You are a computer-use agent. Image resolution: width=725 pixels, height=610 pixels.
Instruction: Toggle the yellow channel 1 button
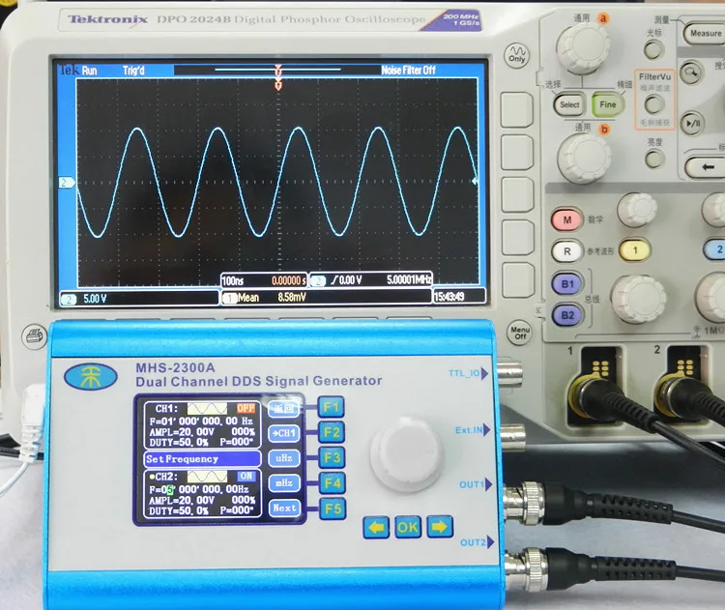pos(635,250)
